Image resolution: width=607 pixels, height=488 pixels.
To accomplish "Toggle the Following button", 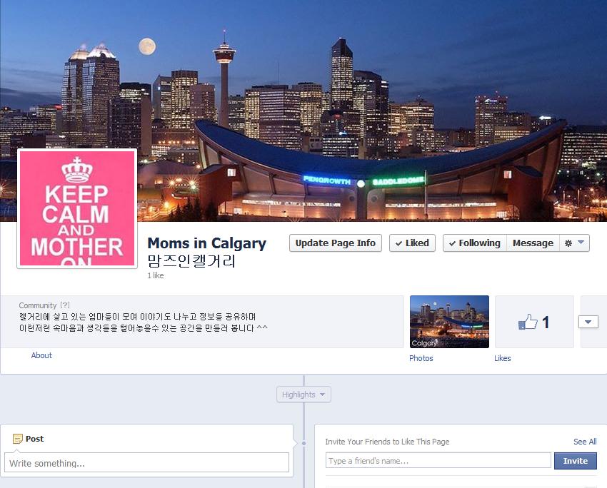I will pyautogui.click(x=475, y=243).
